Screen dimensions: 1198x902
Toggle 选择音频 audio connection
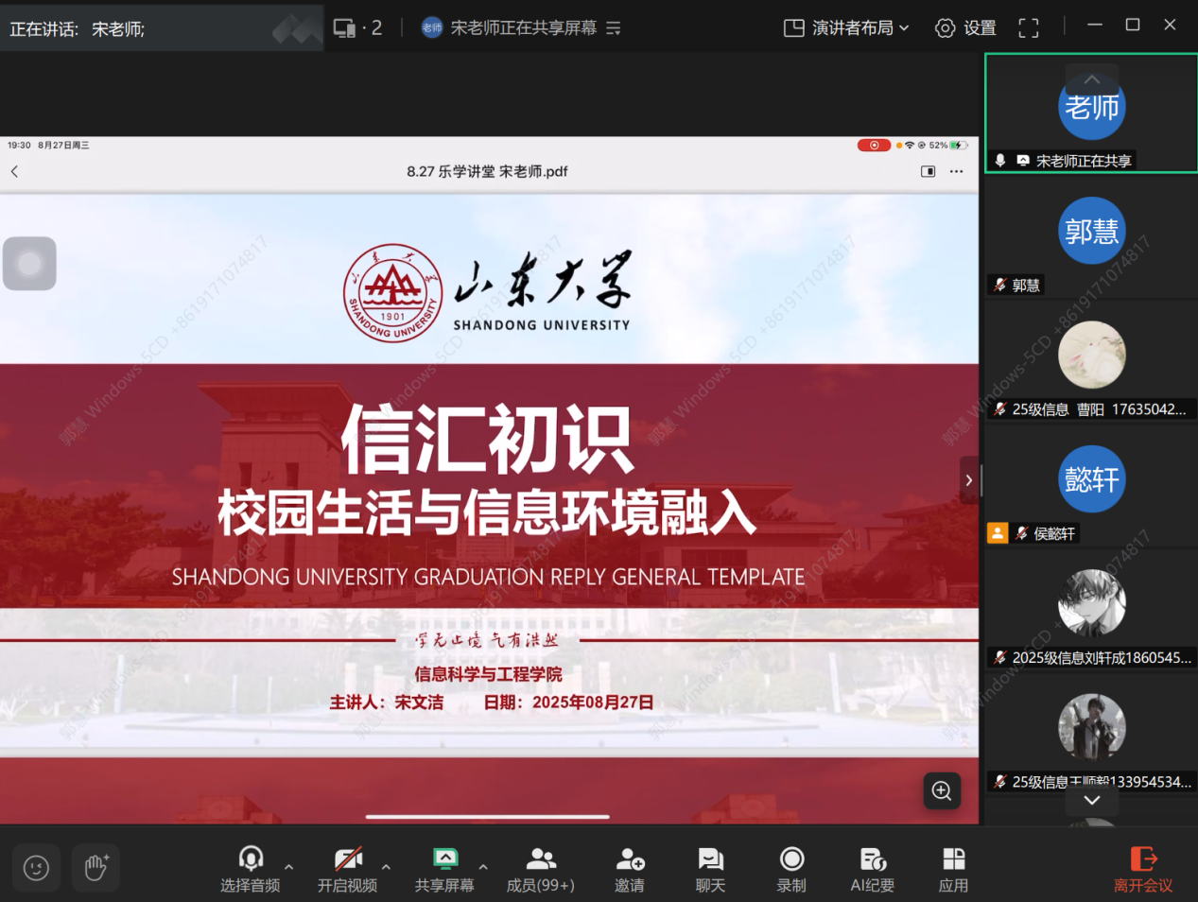click(x=250, y=869)
